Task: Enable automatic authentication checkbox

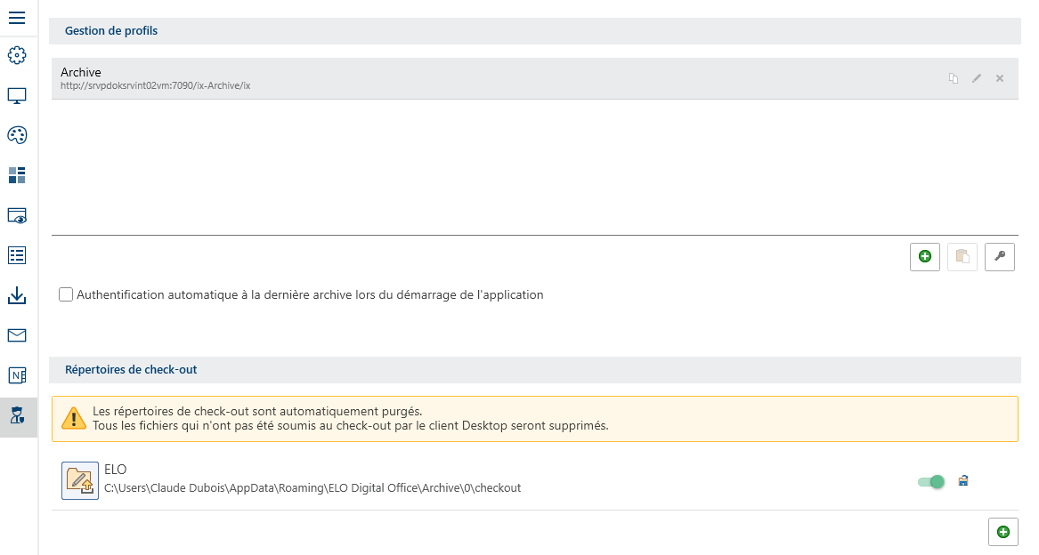Action: coord(66,294)
